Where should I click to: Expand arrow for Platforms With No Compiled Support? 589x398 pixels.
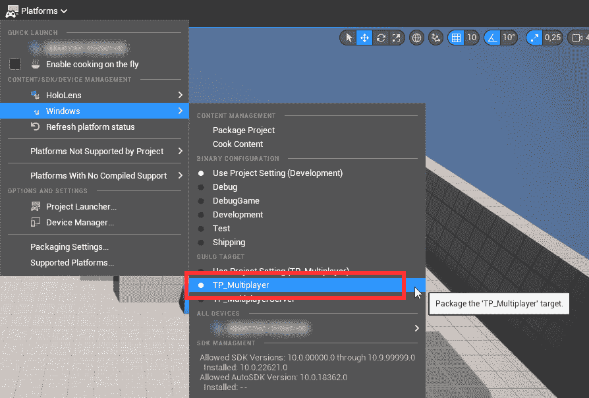click(181, 175)
